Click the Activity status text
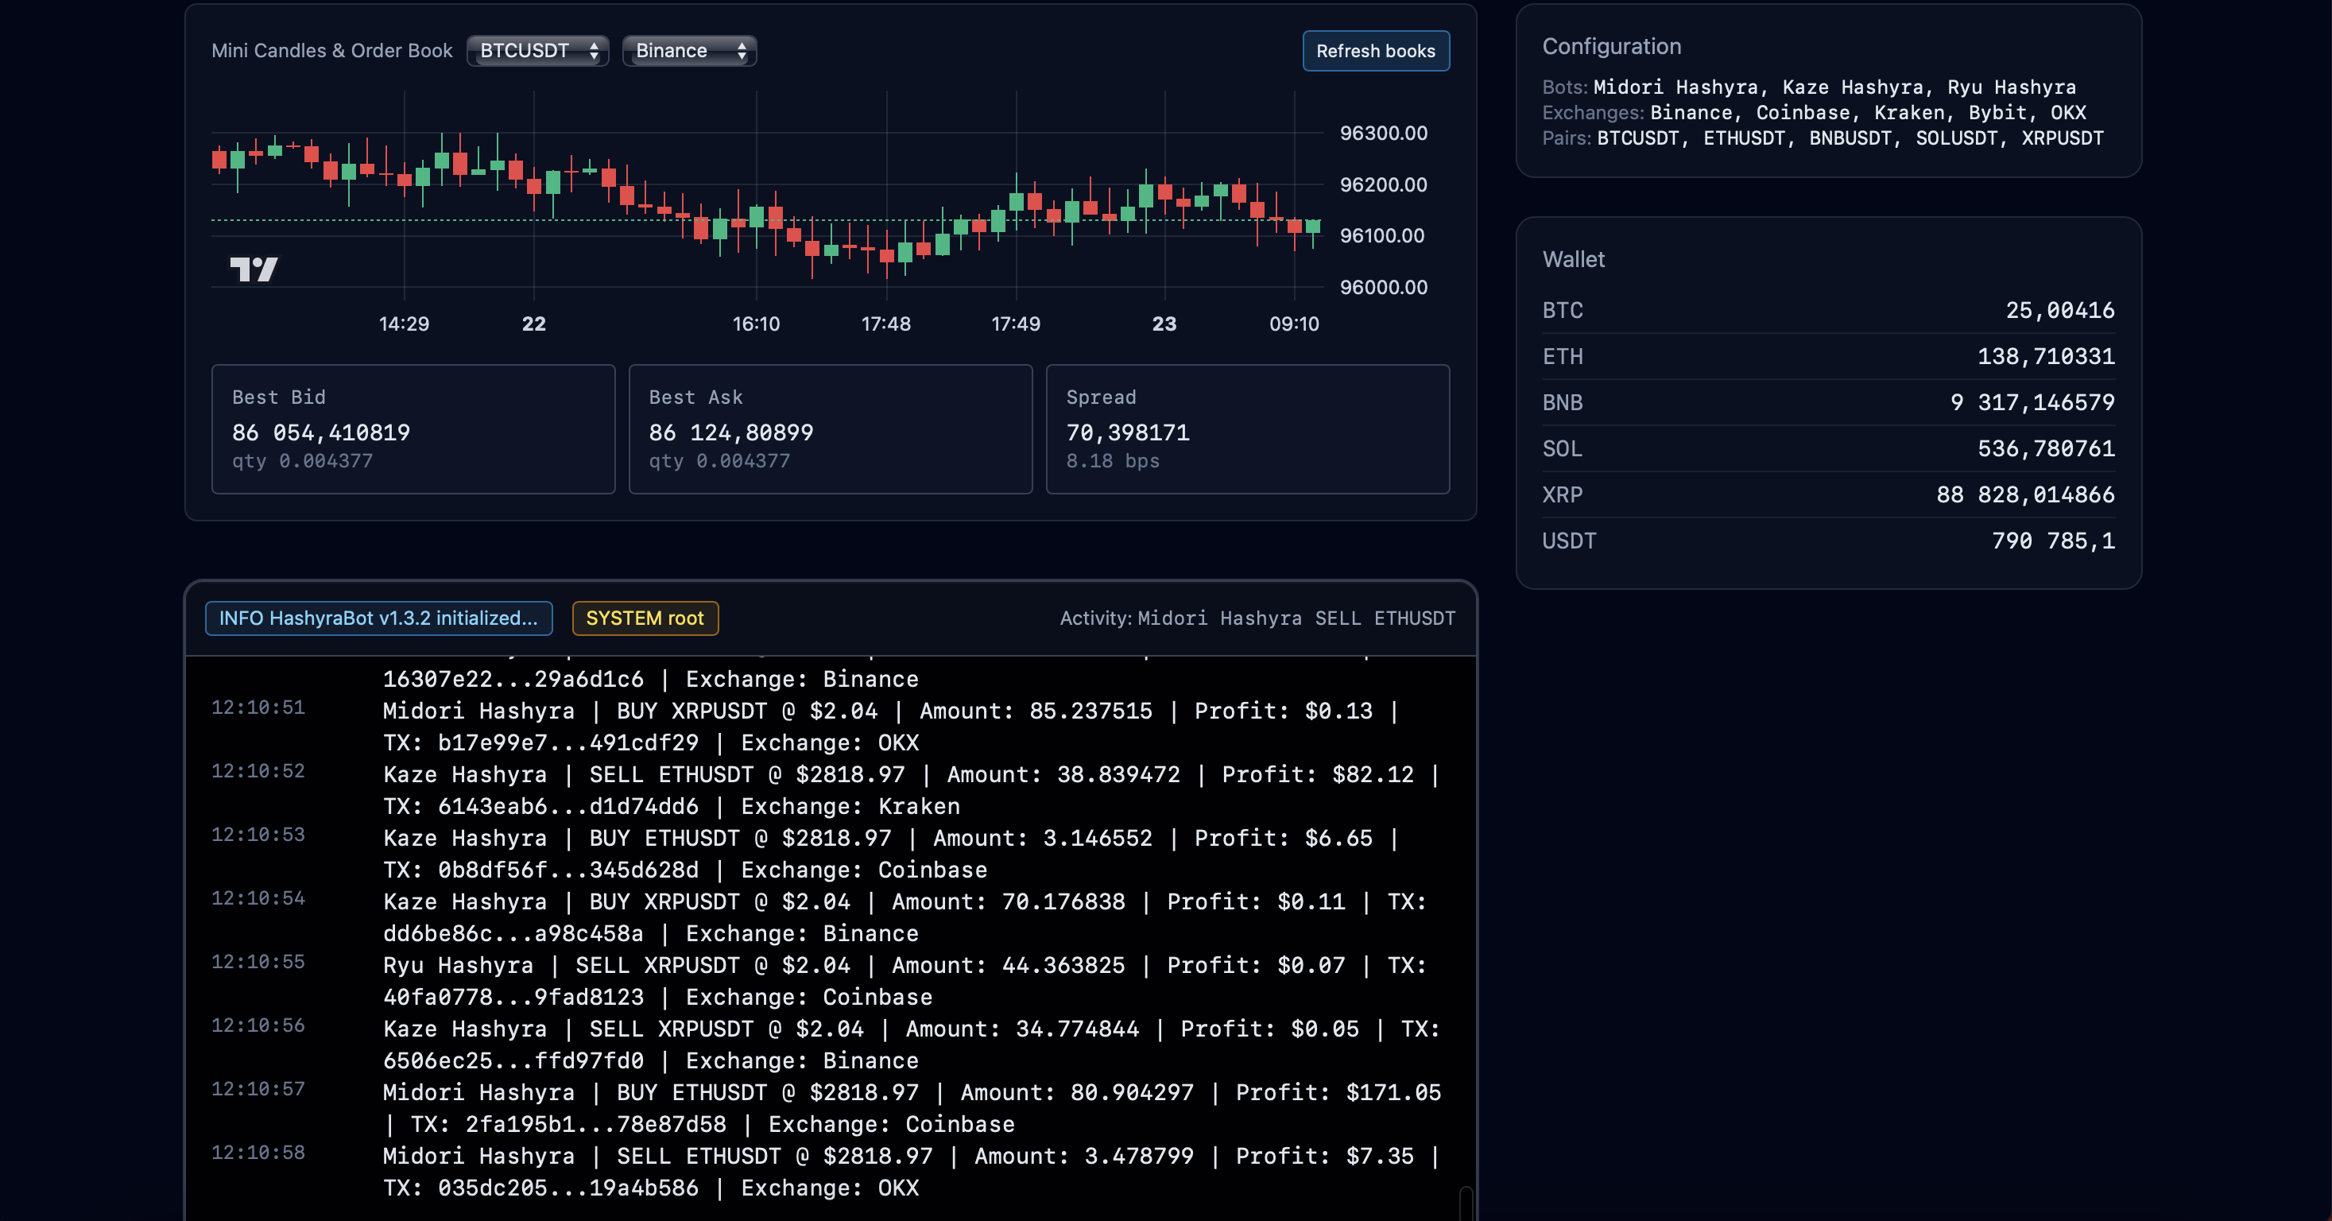The width and height of the screenshot is (2332, 1221). [1257, 618]
